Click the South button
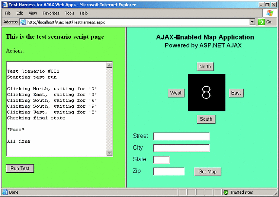279x197 pixels. pos(206,119)
